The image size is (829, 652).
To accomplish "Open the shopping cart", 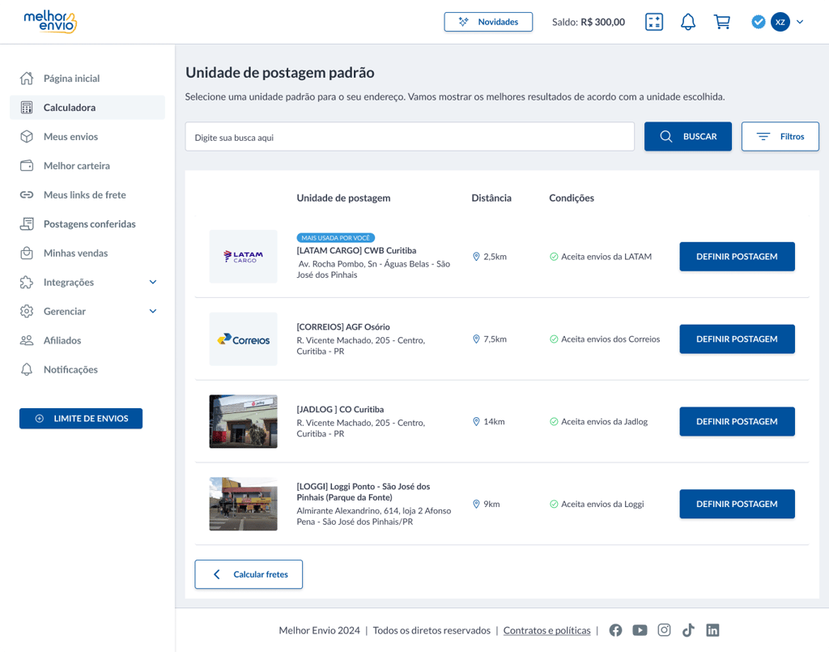I will point(721,22).
